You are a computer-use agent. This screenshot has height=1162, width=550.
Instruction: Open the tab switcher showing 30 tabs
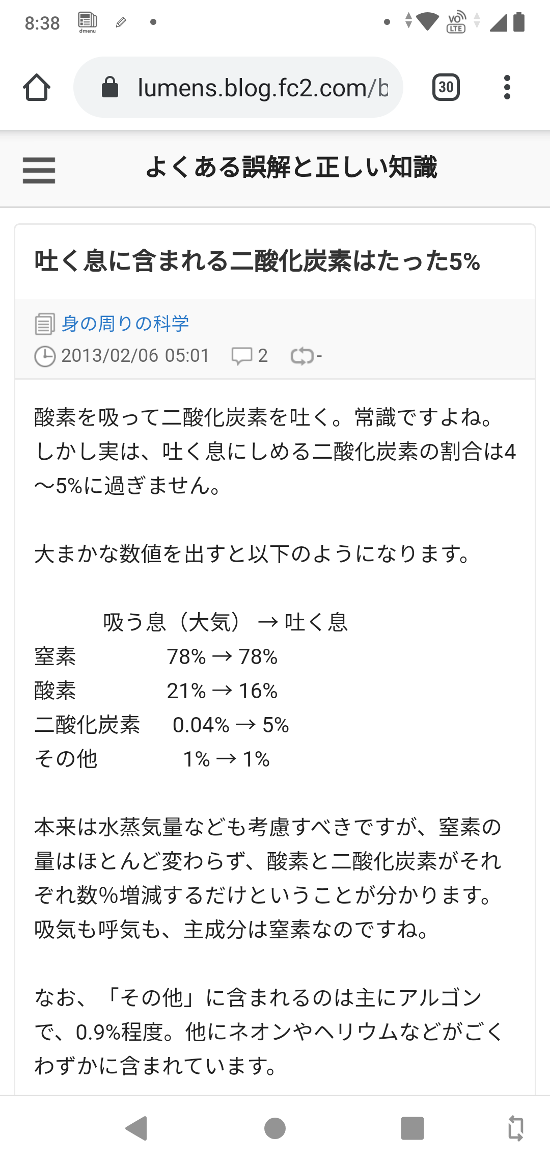[x=446, y=87]
